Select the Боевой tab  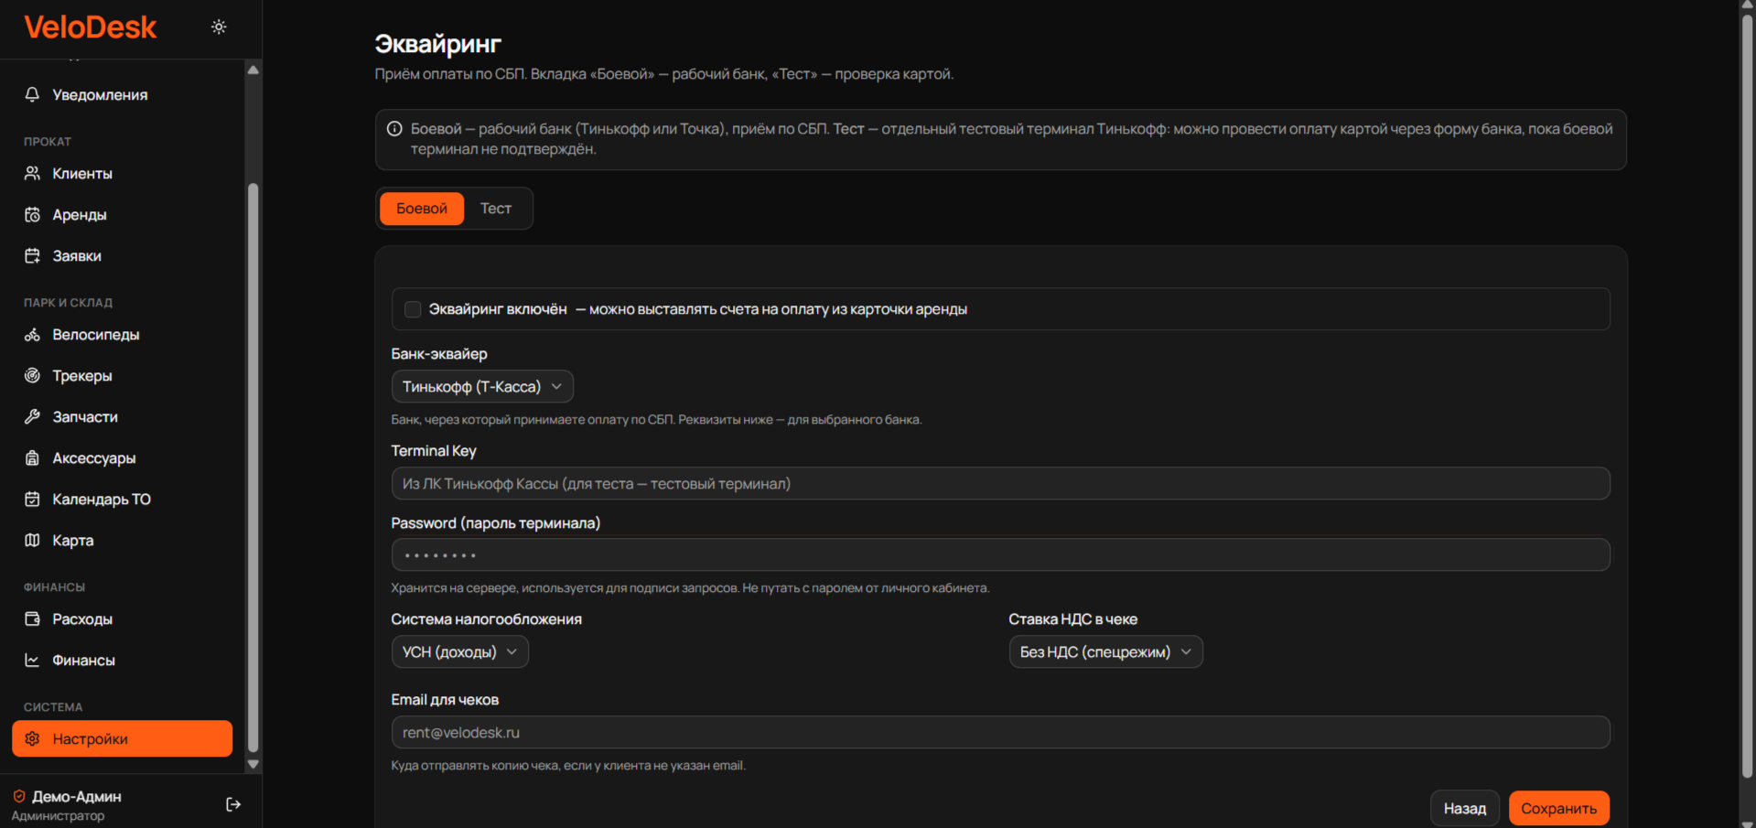tap(422, 209)
